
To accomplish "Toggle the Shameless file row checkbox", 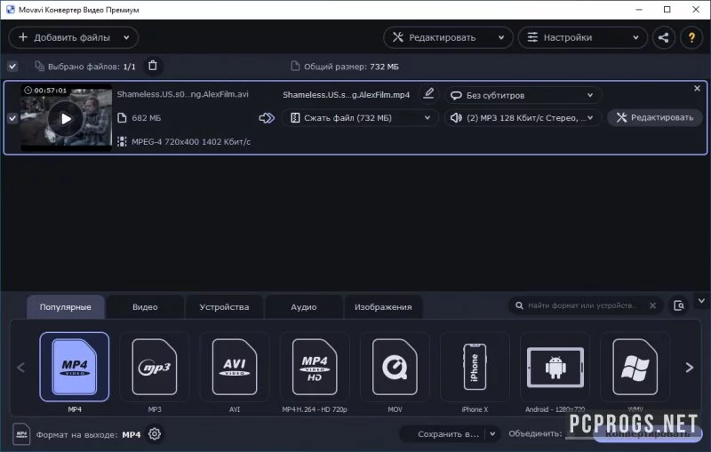I will tap(12, 118).
